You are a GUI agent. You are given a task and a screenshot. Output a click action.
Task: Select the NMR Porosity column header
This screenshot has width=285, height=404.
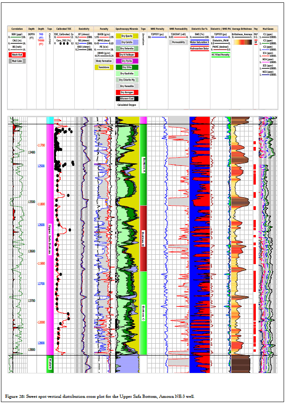158,29
